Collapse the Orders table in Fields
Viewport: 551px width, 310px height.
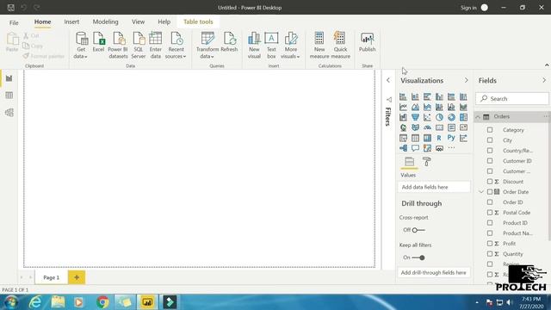pyautogui.click(x=478, y=117)
